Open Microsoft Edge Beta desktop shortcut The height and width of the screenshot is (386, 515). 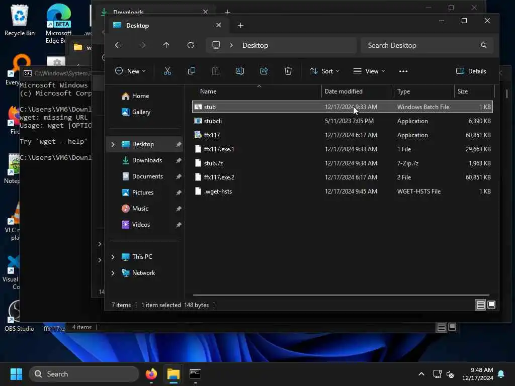tap(58, 24)
